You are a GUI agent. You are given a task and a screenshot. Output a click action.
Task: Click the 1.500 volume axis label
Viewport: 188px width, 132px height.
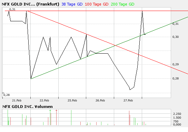[x=177, y=118]
